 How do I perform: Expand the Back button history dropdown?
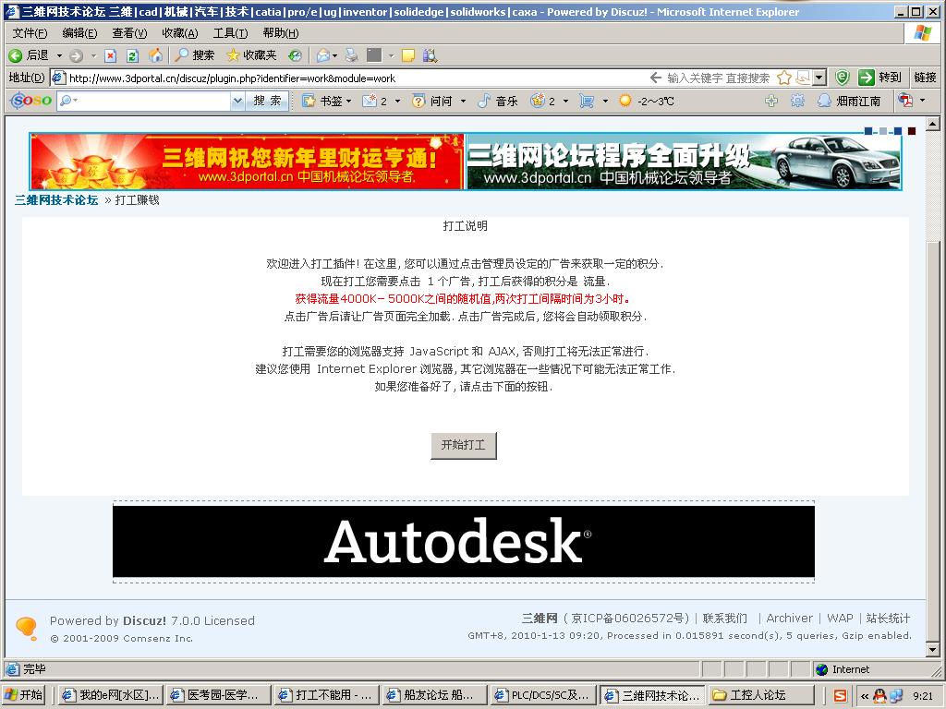tap(59, 55)
